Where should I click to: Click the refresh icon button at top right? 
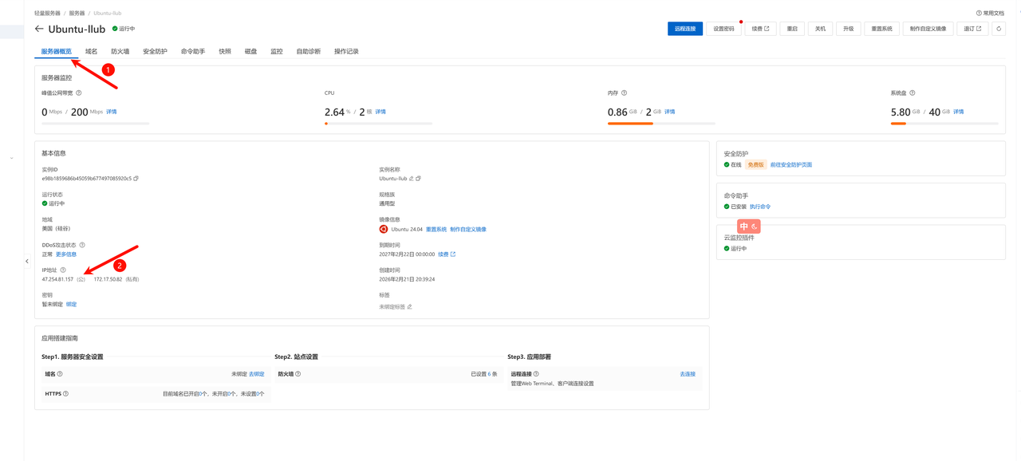999,29
